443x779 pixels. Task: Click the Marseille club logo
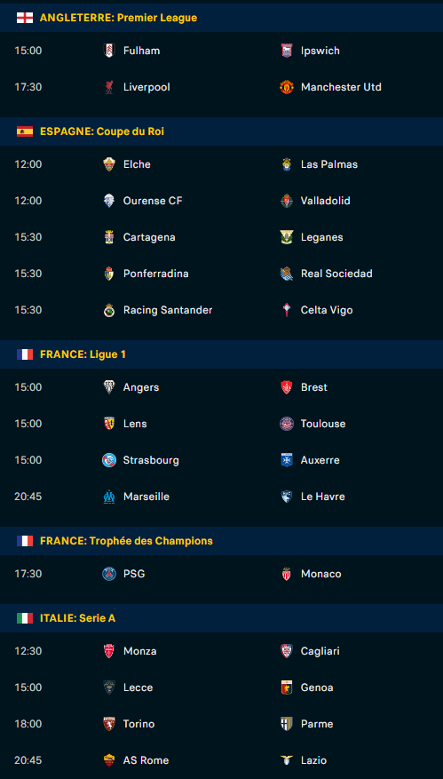[x=109, y=497]
